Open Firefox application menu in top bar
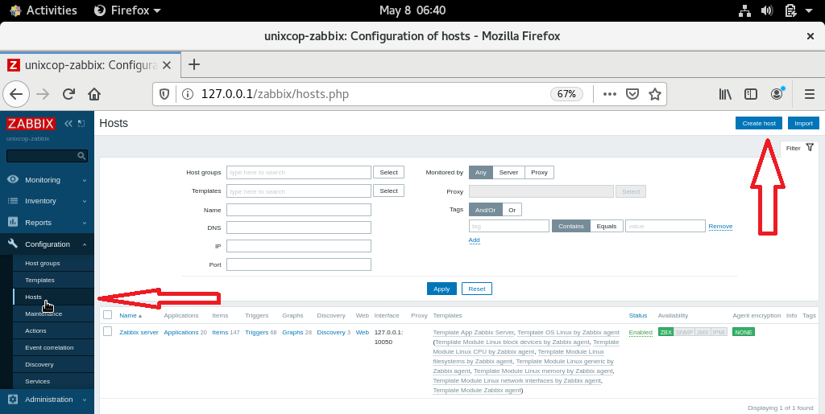Screen dimensions: 825x414 click(127, 10)
